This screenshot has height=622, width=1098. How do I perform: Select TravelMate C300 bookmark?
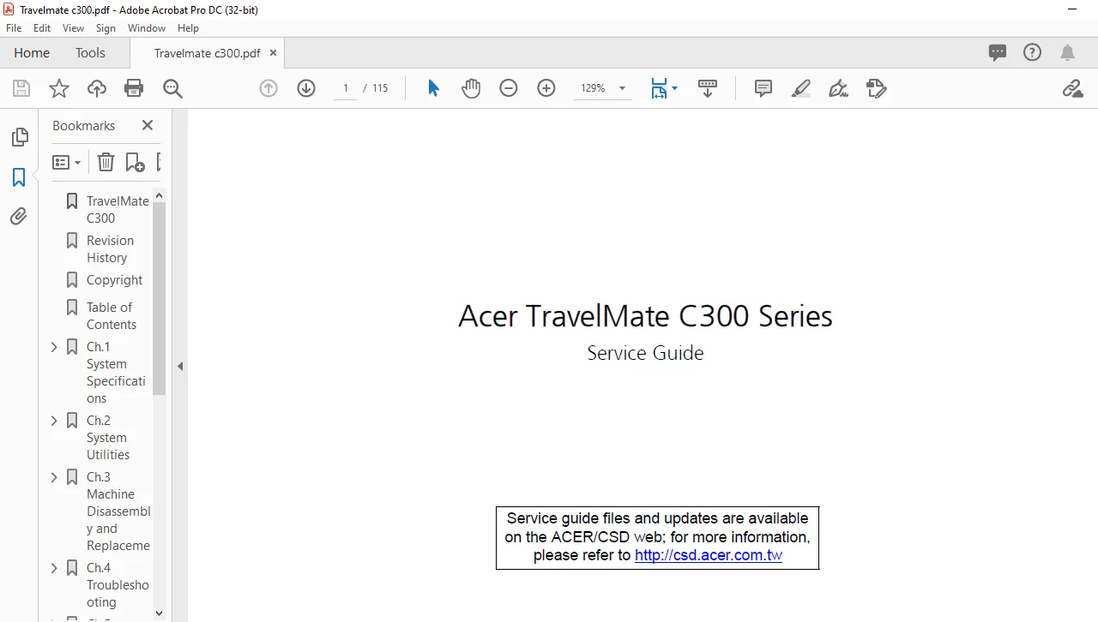[x=118, y=209]
